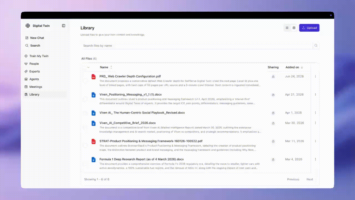Click docx icon of Viven_Positioning_Messaging file
Image resolution: width=355 pixels, height=200 pixels.
93,95
